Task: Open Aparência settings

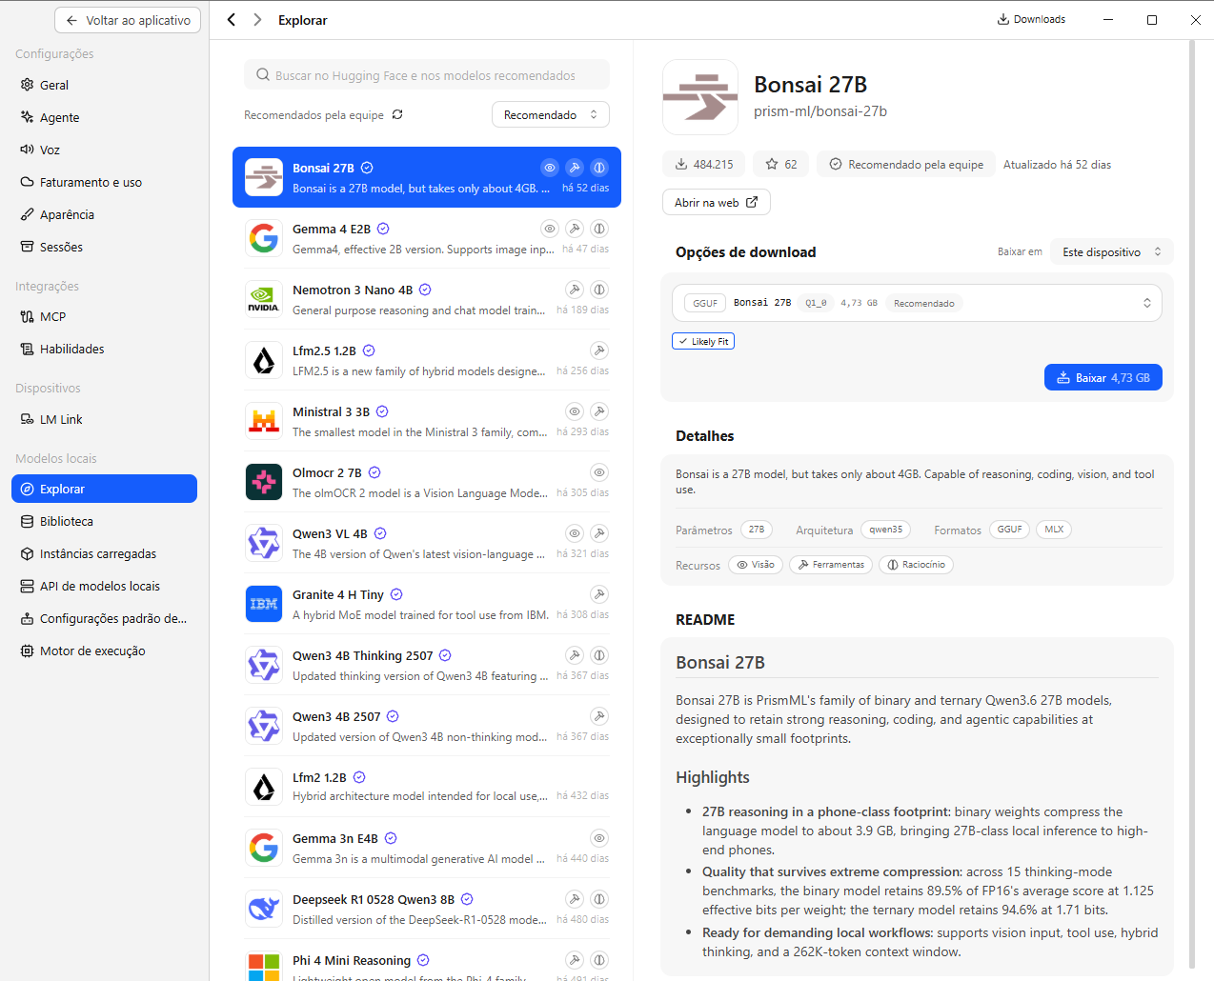Action: click(x=105, y=214)
